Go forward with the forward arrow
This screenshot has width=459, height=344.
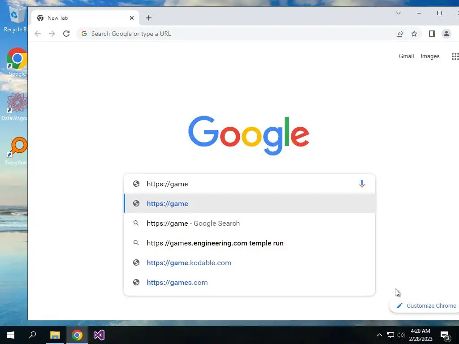tap(52, 34)
